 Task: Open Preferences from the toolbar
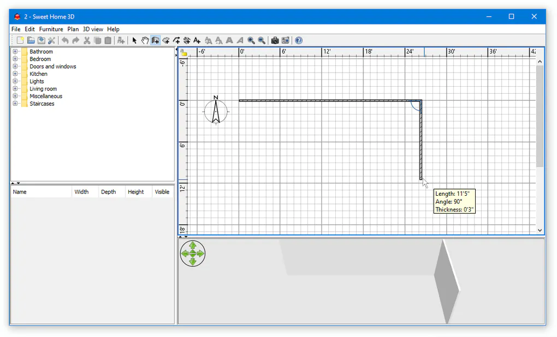pyautogui.click(x=51, y=40)
